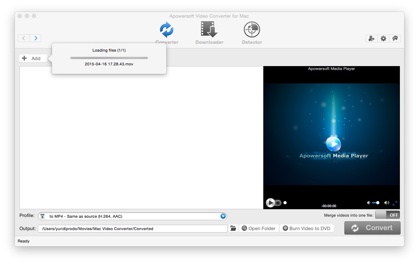Open the Profile dropdown arrow
This screenshot has width=419, height=264.
pyautogui.click(x=223, y=216)
